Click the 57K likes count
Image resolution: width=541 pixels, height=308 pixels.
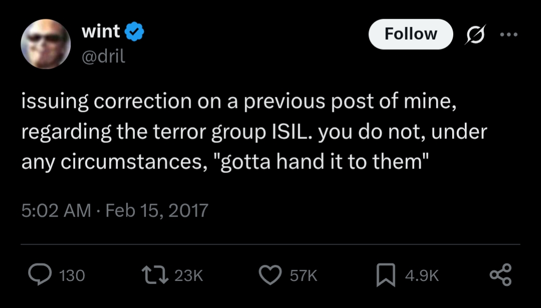[x=304, y=275]
